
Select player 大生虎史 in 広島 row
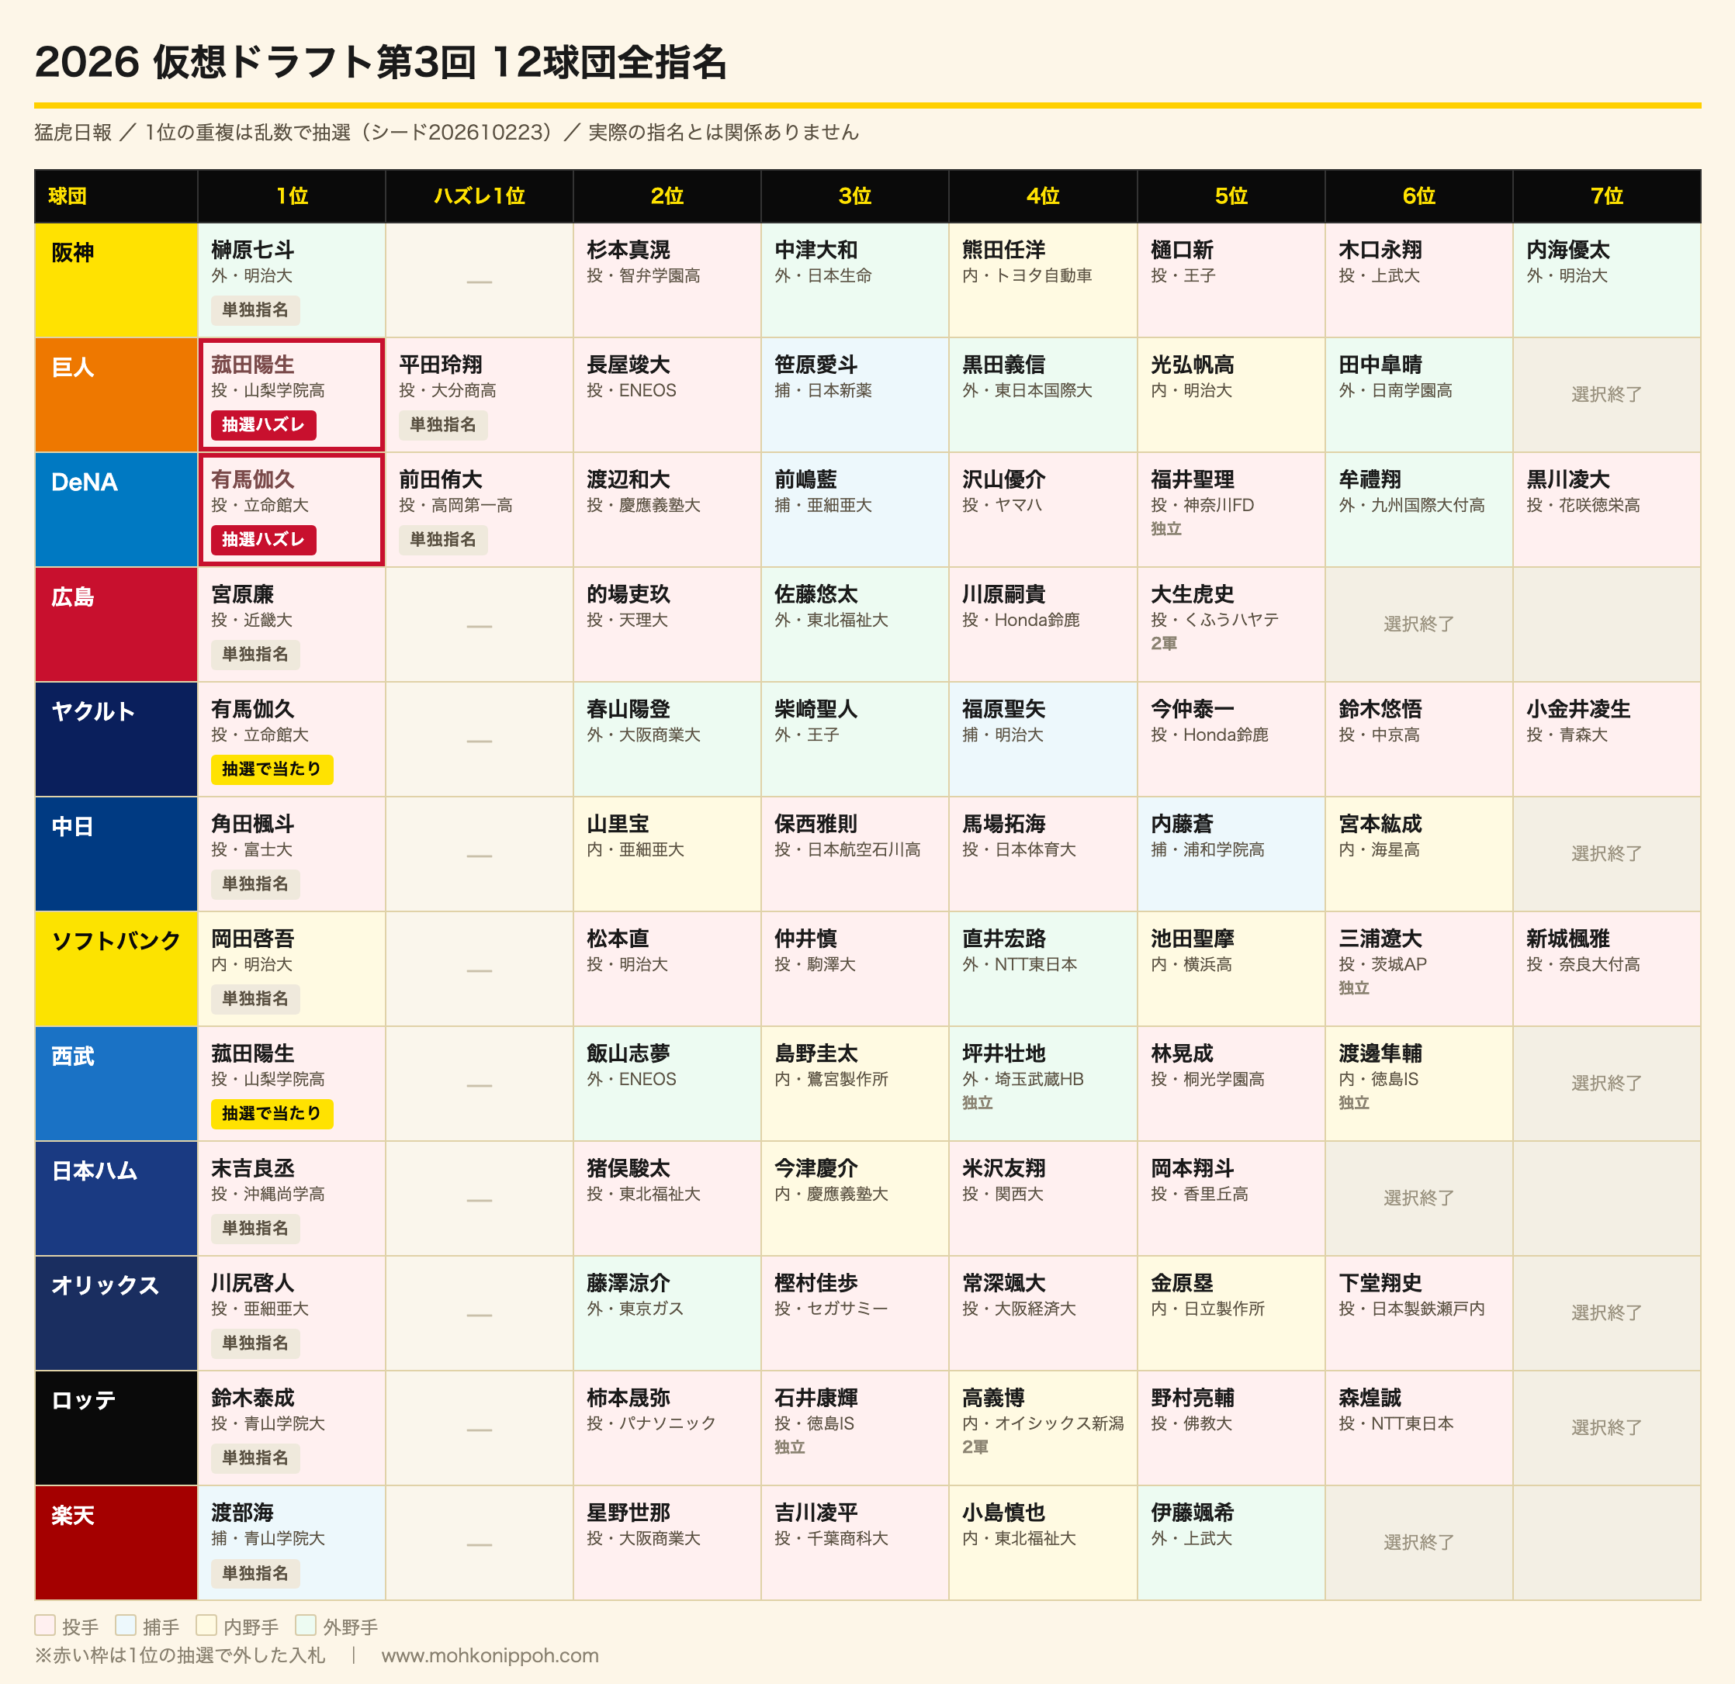click(1231, 624)
